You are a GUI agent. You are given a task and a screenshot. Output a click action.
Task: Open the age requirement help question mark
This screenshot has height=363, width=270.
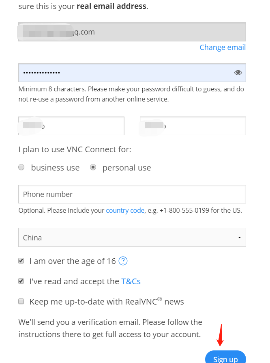(x=122, y=261)
